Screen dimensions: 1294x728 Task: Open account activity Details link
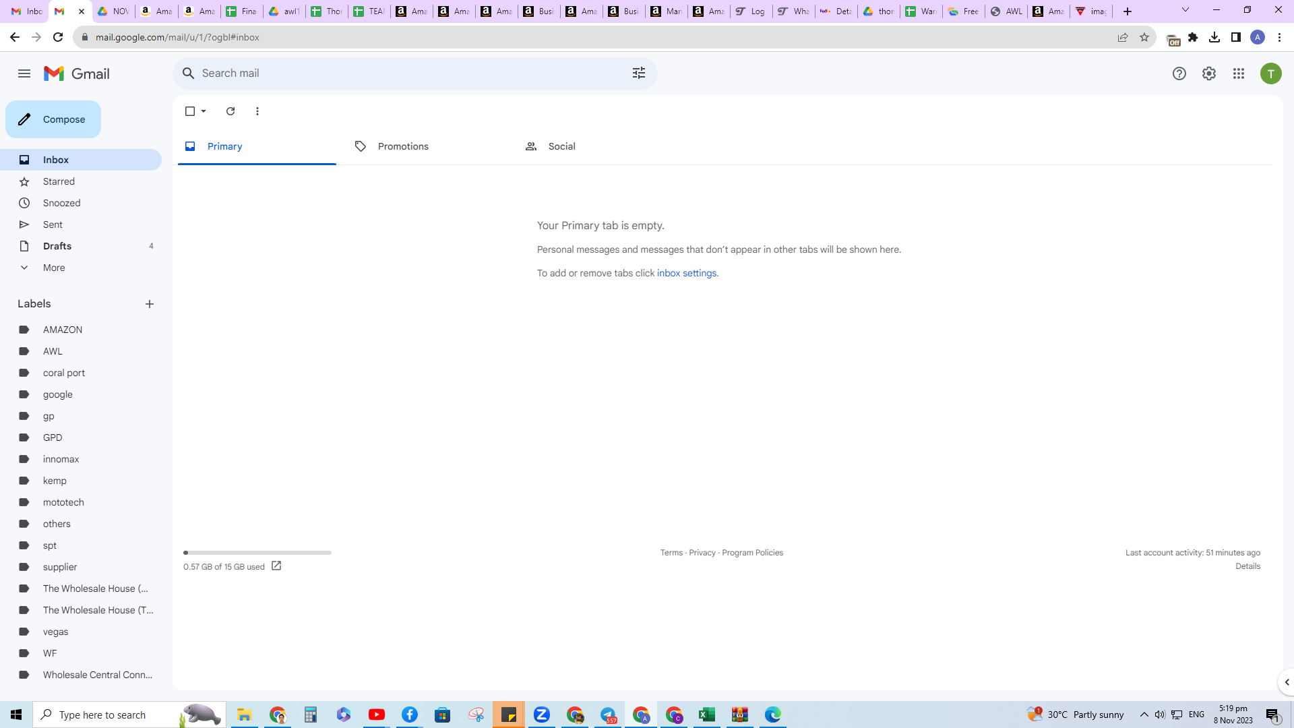point(1247,566)
